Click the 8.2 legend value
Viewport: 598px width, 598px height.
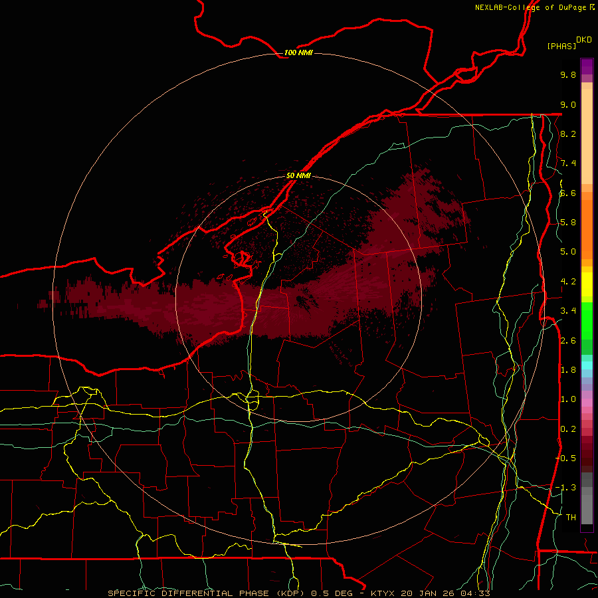568,134
